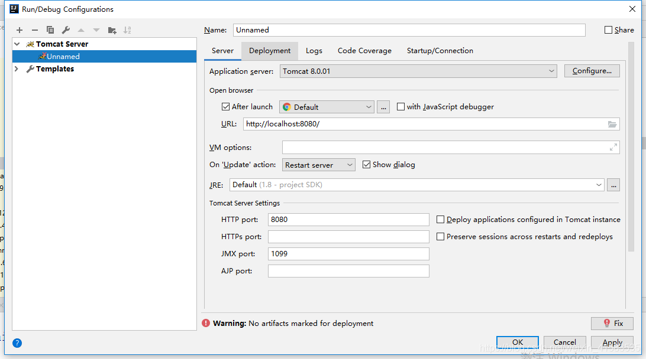Click the expand icon in VM options field
This screenshot has height=359, width=646.
(613, 148)
